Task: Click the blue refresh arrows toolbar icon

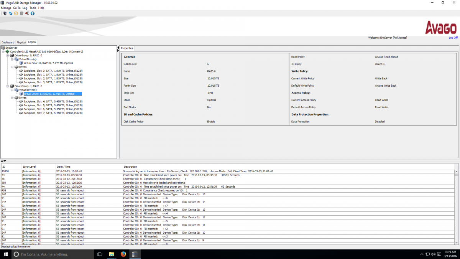Action: [11, 13]
